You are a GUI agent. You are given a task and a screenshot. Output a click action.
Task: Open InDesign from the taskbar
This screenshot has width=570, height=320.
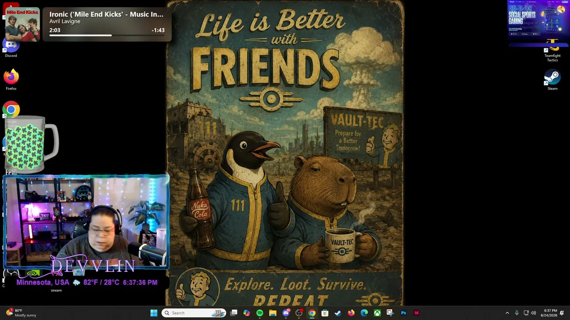416,313
